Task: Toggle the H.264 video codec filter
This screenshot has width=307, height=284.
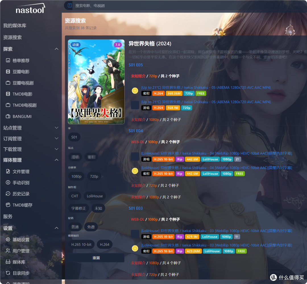Action: pyautogui.click(x=105, y=245)
